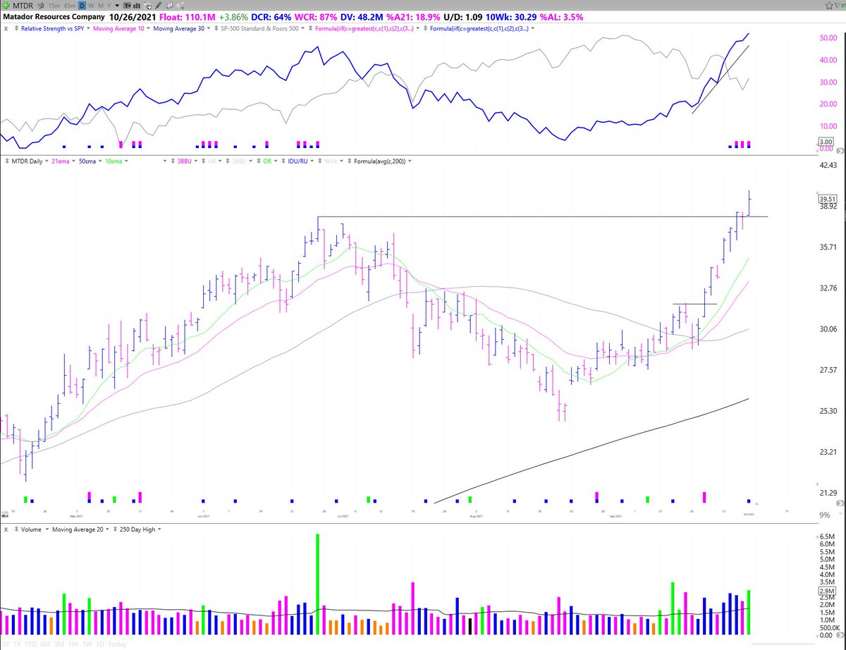Click the Formula(avg(c,200)) label
The image size is (846, 650).
[x=380, y=162]
